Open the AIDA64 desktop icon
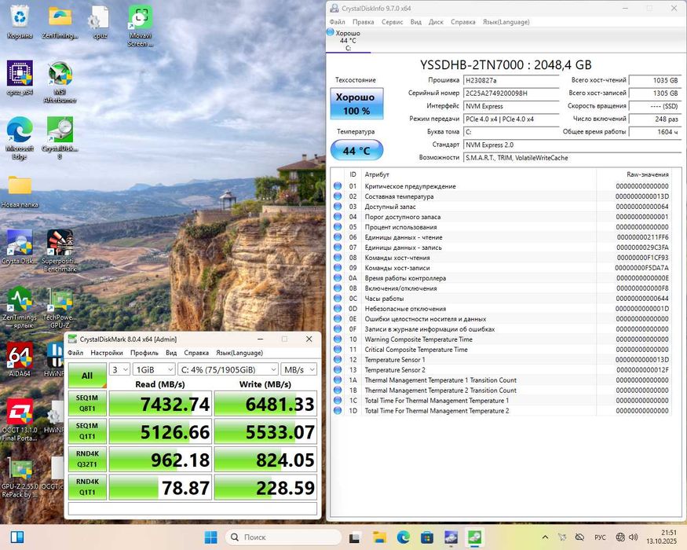The height and width of the screenshot is (550, 687). click(x=20, y=356)
